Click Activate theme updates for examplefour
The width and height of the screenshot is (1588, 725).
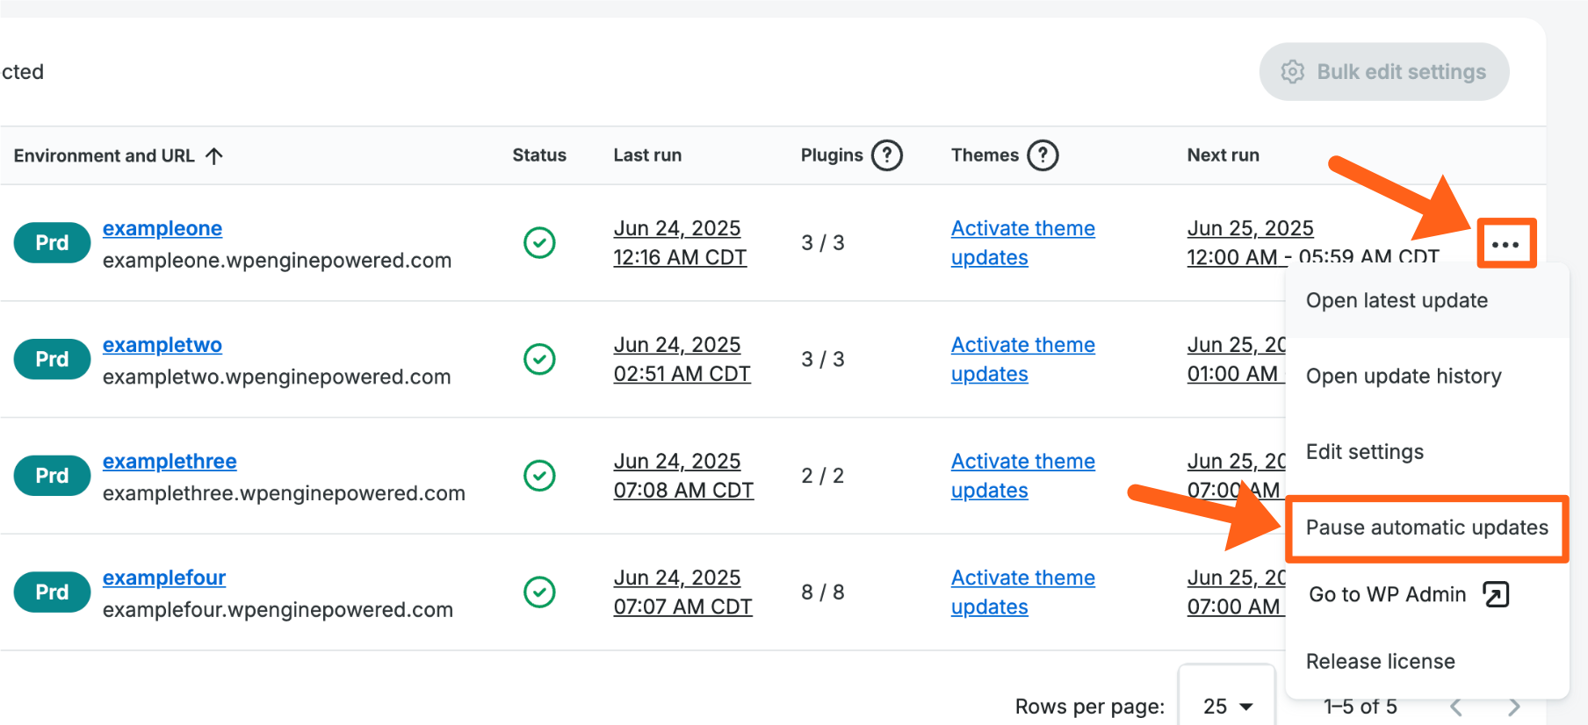click(x=1022, y=592)
